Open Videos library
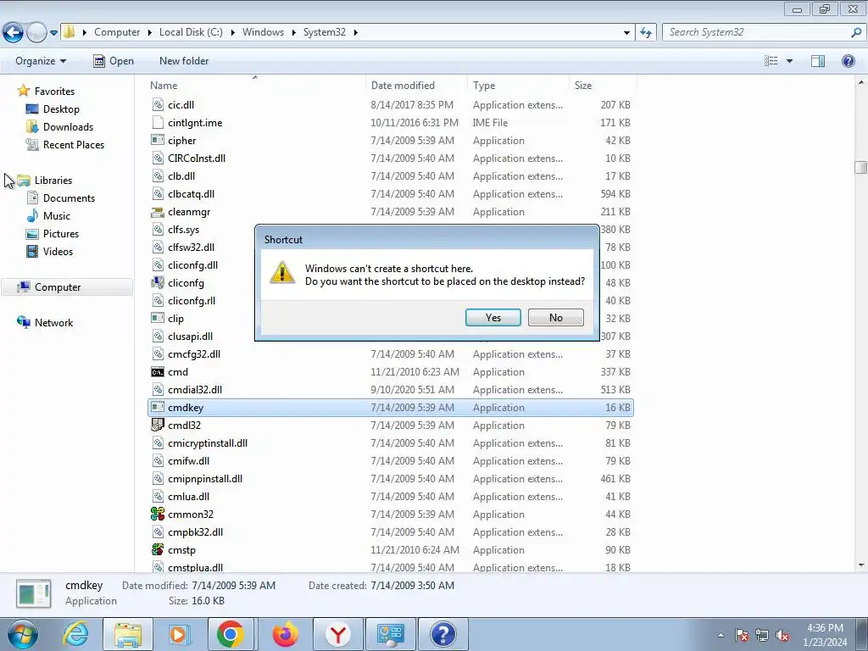This screenshot has width=868, height=651. pos(58,251)
